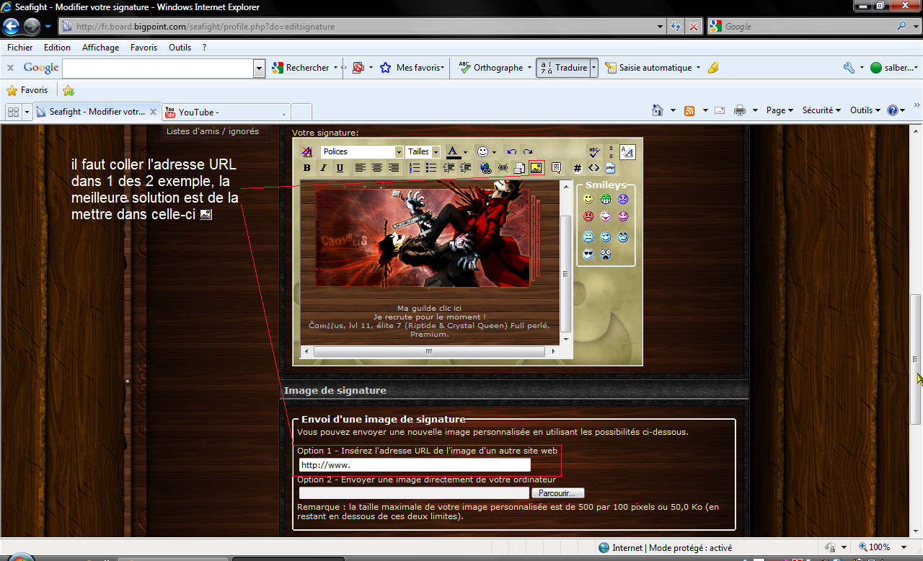This screenshot has height=561, width=923.
Task: Click the Google toolbar search box
Action: pos(158,68)
